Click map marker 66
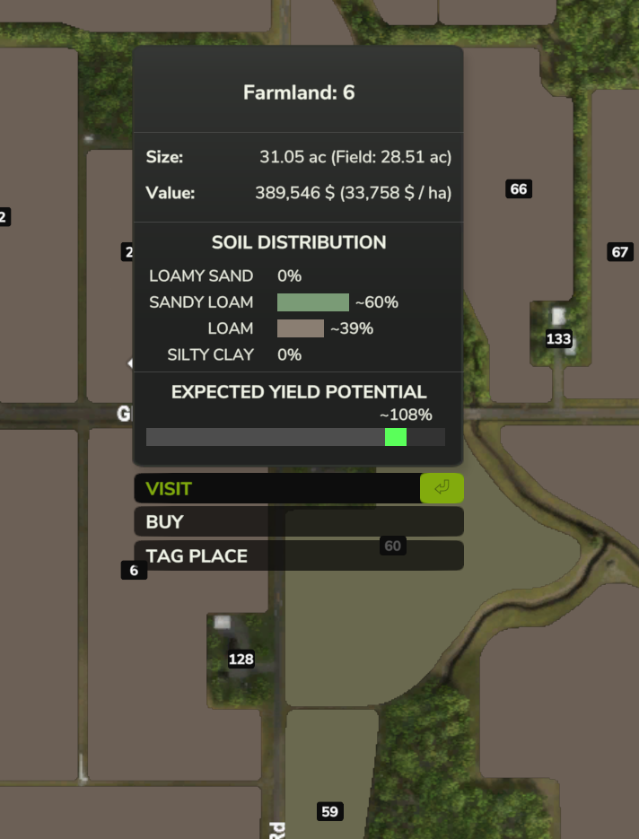 pos(519,188)
